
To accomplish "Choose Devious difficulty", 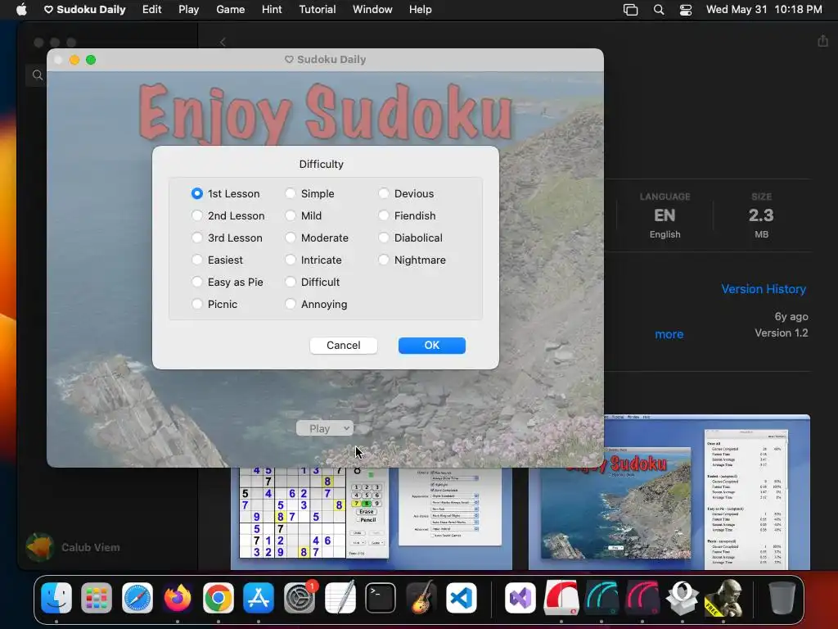I will 383,193.
